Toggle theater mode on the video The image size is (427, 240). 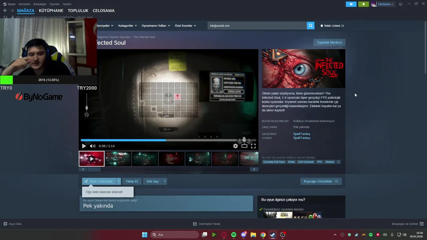click(245, 146)
